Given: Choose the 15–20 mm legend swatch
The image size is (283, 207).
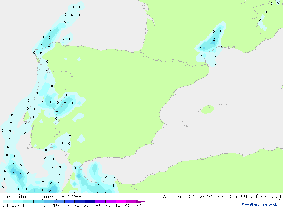Looking at the screenshot, I should click(69, 201).
